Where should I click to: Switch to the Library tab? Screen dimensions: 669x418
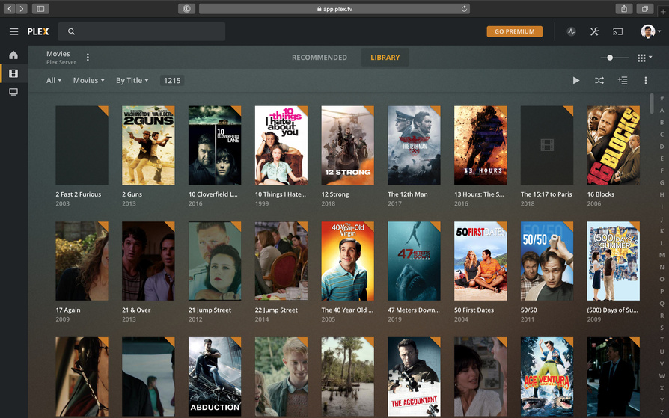click(385, 57)
